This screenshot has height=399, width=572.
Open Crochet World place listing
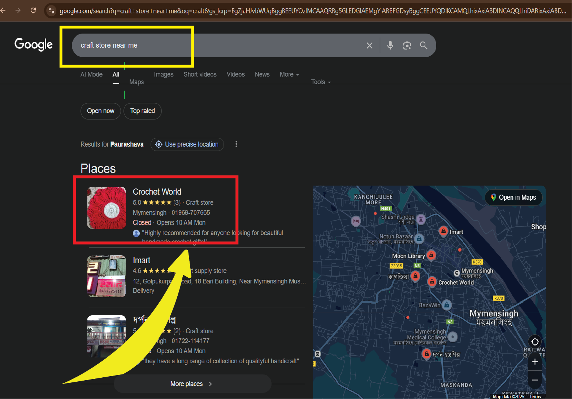pos(157,192)
